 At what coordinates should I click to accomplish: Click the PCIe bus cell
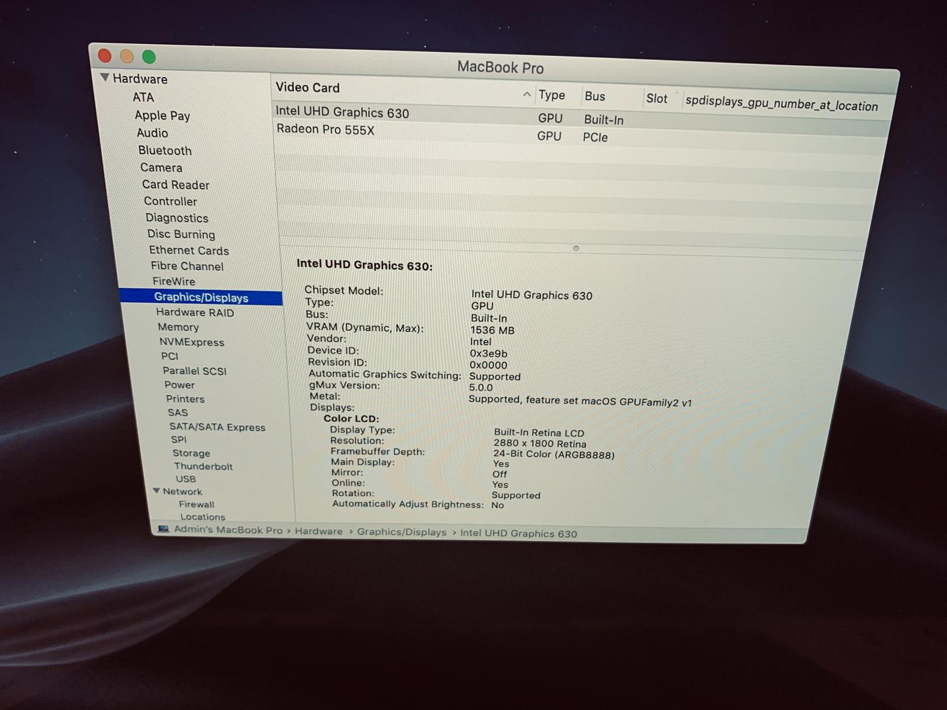pos(595,137)
